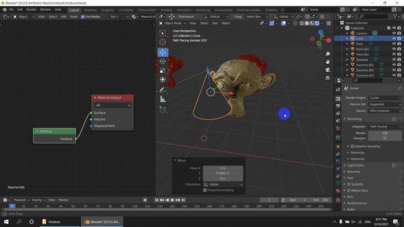Screen dimensions: 404x227
Task: Open the Window menu
Action: [45, 9]
